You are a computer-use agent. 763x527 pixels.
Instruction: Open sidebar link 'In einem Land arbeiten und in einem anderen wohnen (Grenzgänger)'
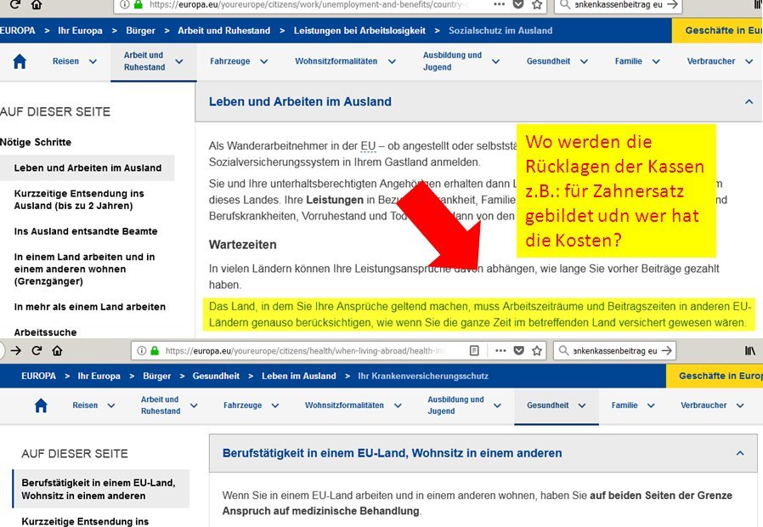click(x=84, y=269)
